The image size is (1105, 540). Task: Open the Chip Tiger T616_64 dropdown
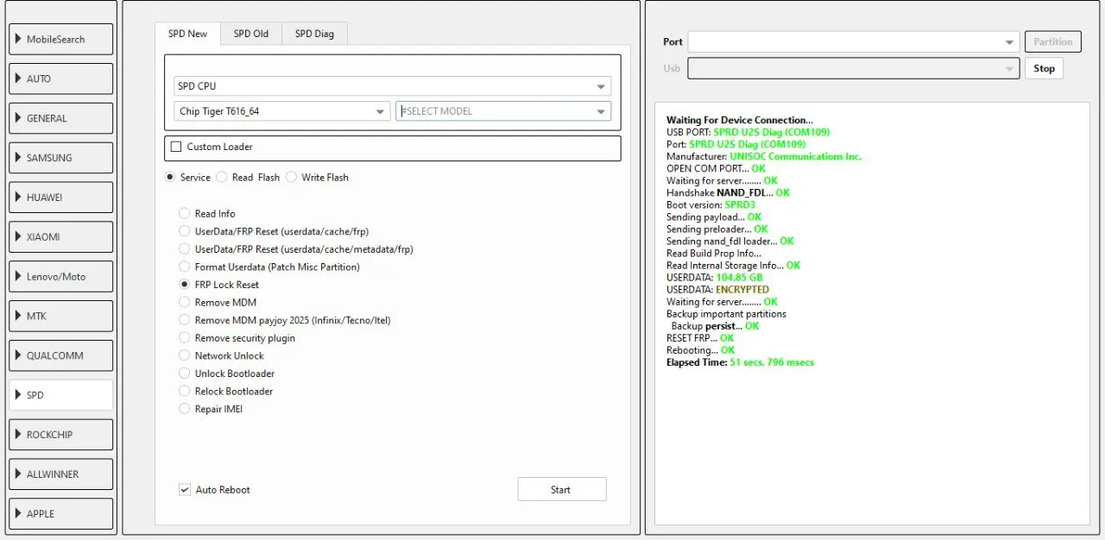tap(282, 111)
